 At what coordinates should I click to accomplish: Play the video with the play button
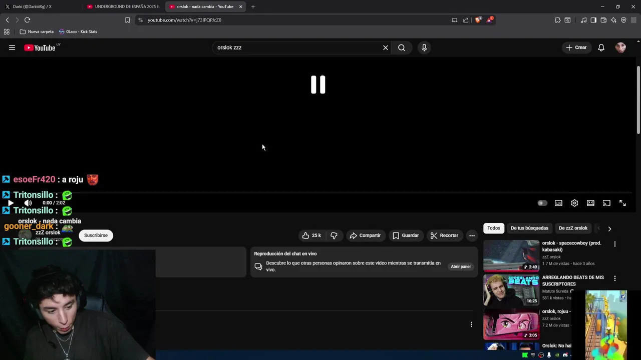tap(11, 203)
